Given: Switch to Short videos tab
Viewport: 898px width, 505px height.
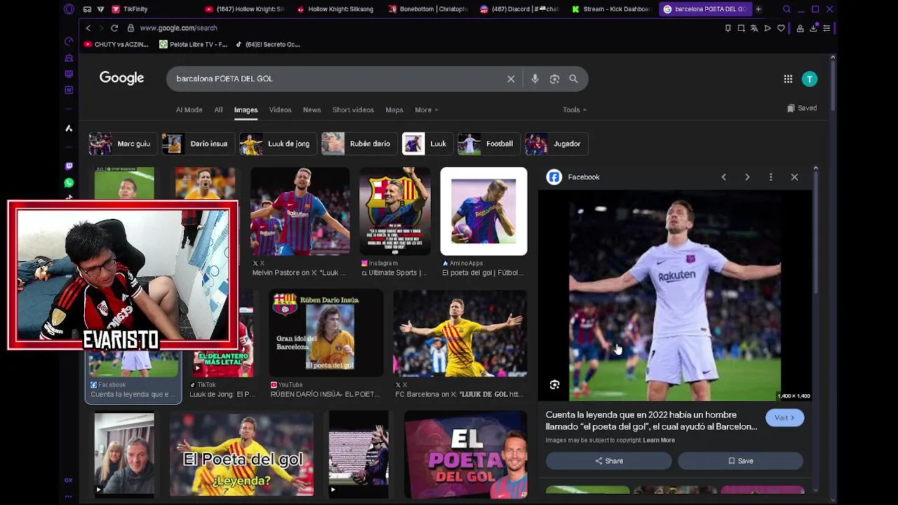Looking at the screenshot, I should tap(353, 109).
